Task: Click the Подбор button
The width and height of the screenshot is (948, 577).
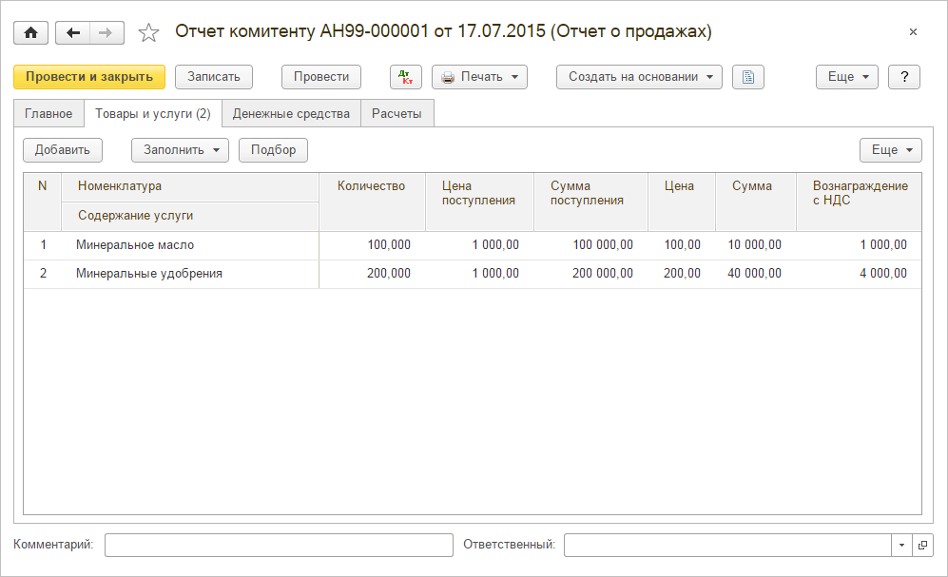Action: pos(273,150)
